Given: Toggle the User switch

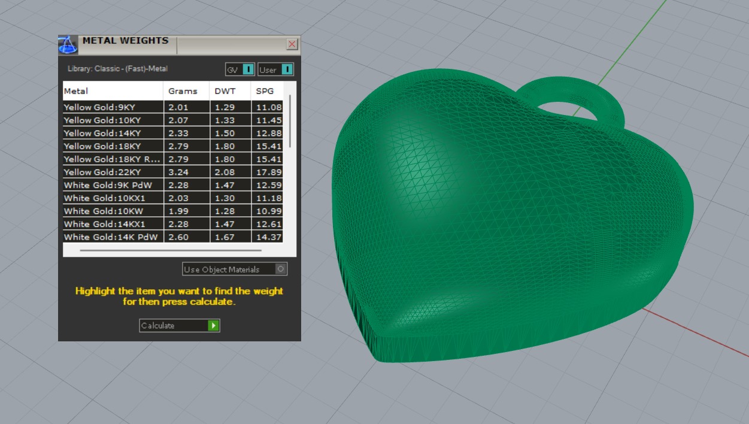Looking at the screenshot, I should 276,69.
